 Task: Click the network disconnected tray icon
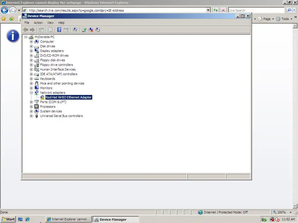tap(272, 220)
